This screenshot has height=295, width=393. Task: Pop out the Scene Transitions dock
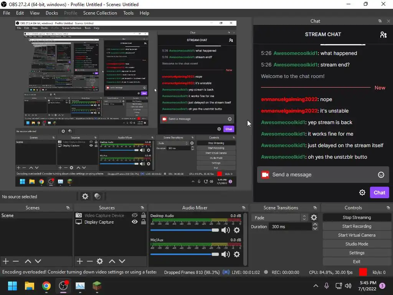[x=315, y=208]
